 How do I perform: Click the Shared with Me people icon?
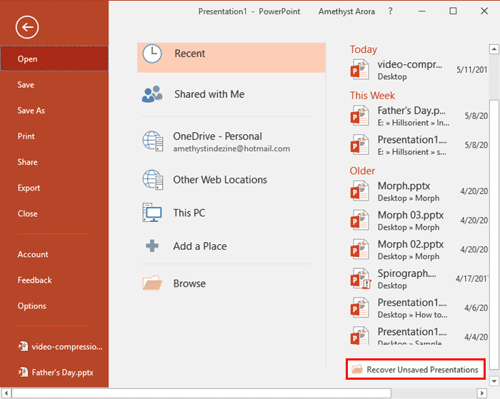[x=152, y=94]
